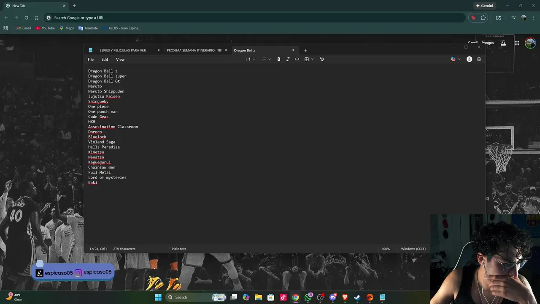Click the clear formatting icon in Notepad
The image size is (540, 304).
[321, 59]
